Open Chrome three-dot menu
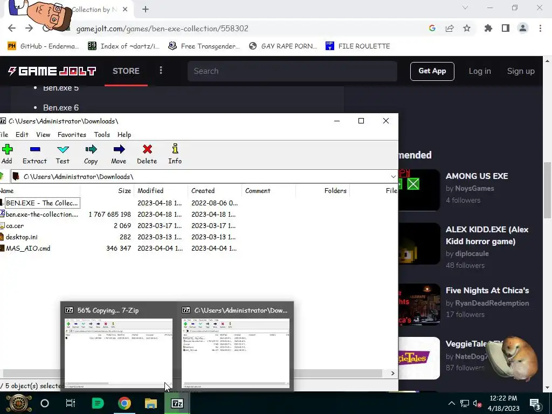The height and width of the screenshot is (414, 552). coord(540,28)
